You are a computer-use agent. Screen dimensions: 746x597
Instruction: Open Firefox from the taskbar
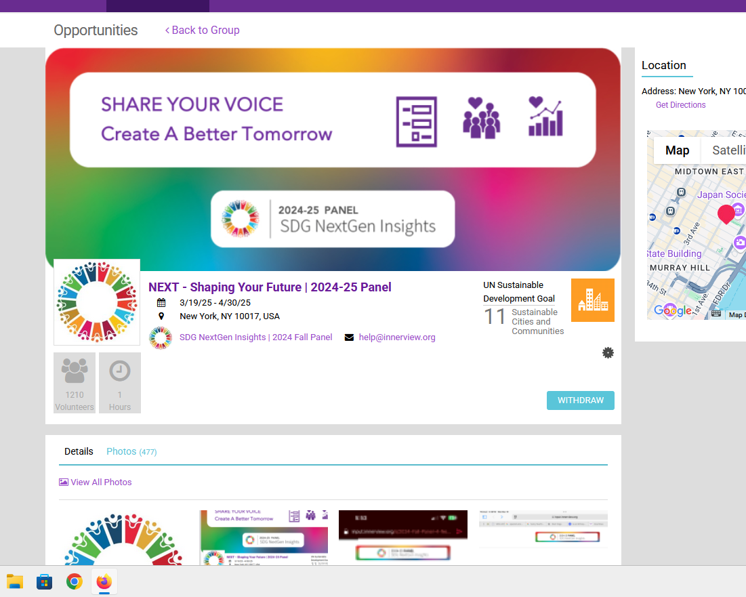[x=104, y=581]
